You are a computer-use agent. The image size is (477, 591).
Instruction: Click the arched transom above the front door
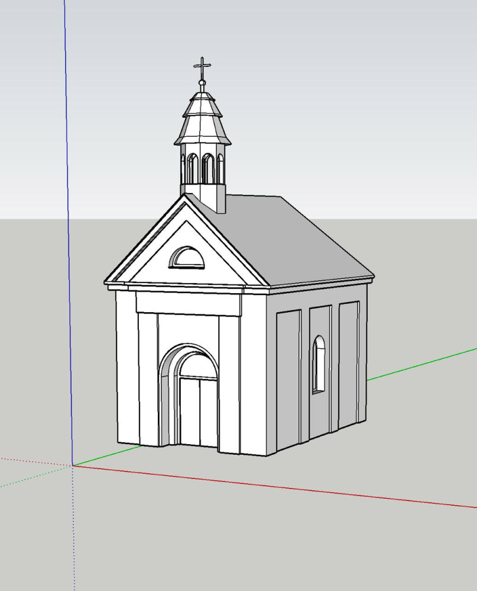click(197, 368)
